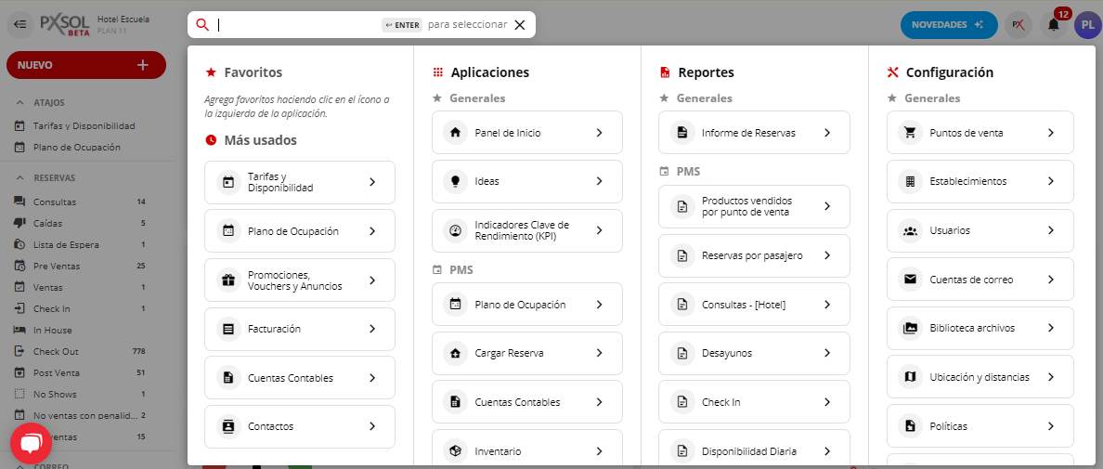Open Check In in the sidebar
The width and height of the screenshot is (1103, 469).
pos(52,308)
